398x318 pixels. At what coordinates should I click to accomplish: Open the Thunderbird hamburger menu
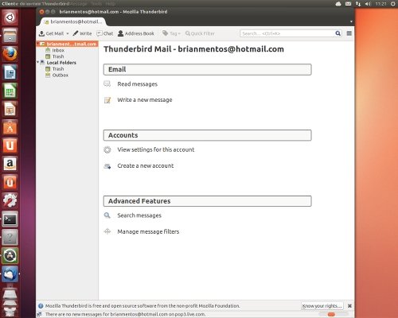tap(349, 33)
